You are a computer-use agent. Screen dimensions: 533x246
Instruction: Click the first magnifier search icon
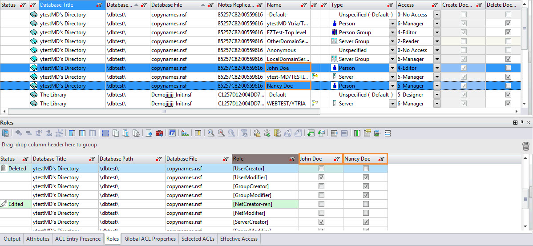coord(211,133)
